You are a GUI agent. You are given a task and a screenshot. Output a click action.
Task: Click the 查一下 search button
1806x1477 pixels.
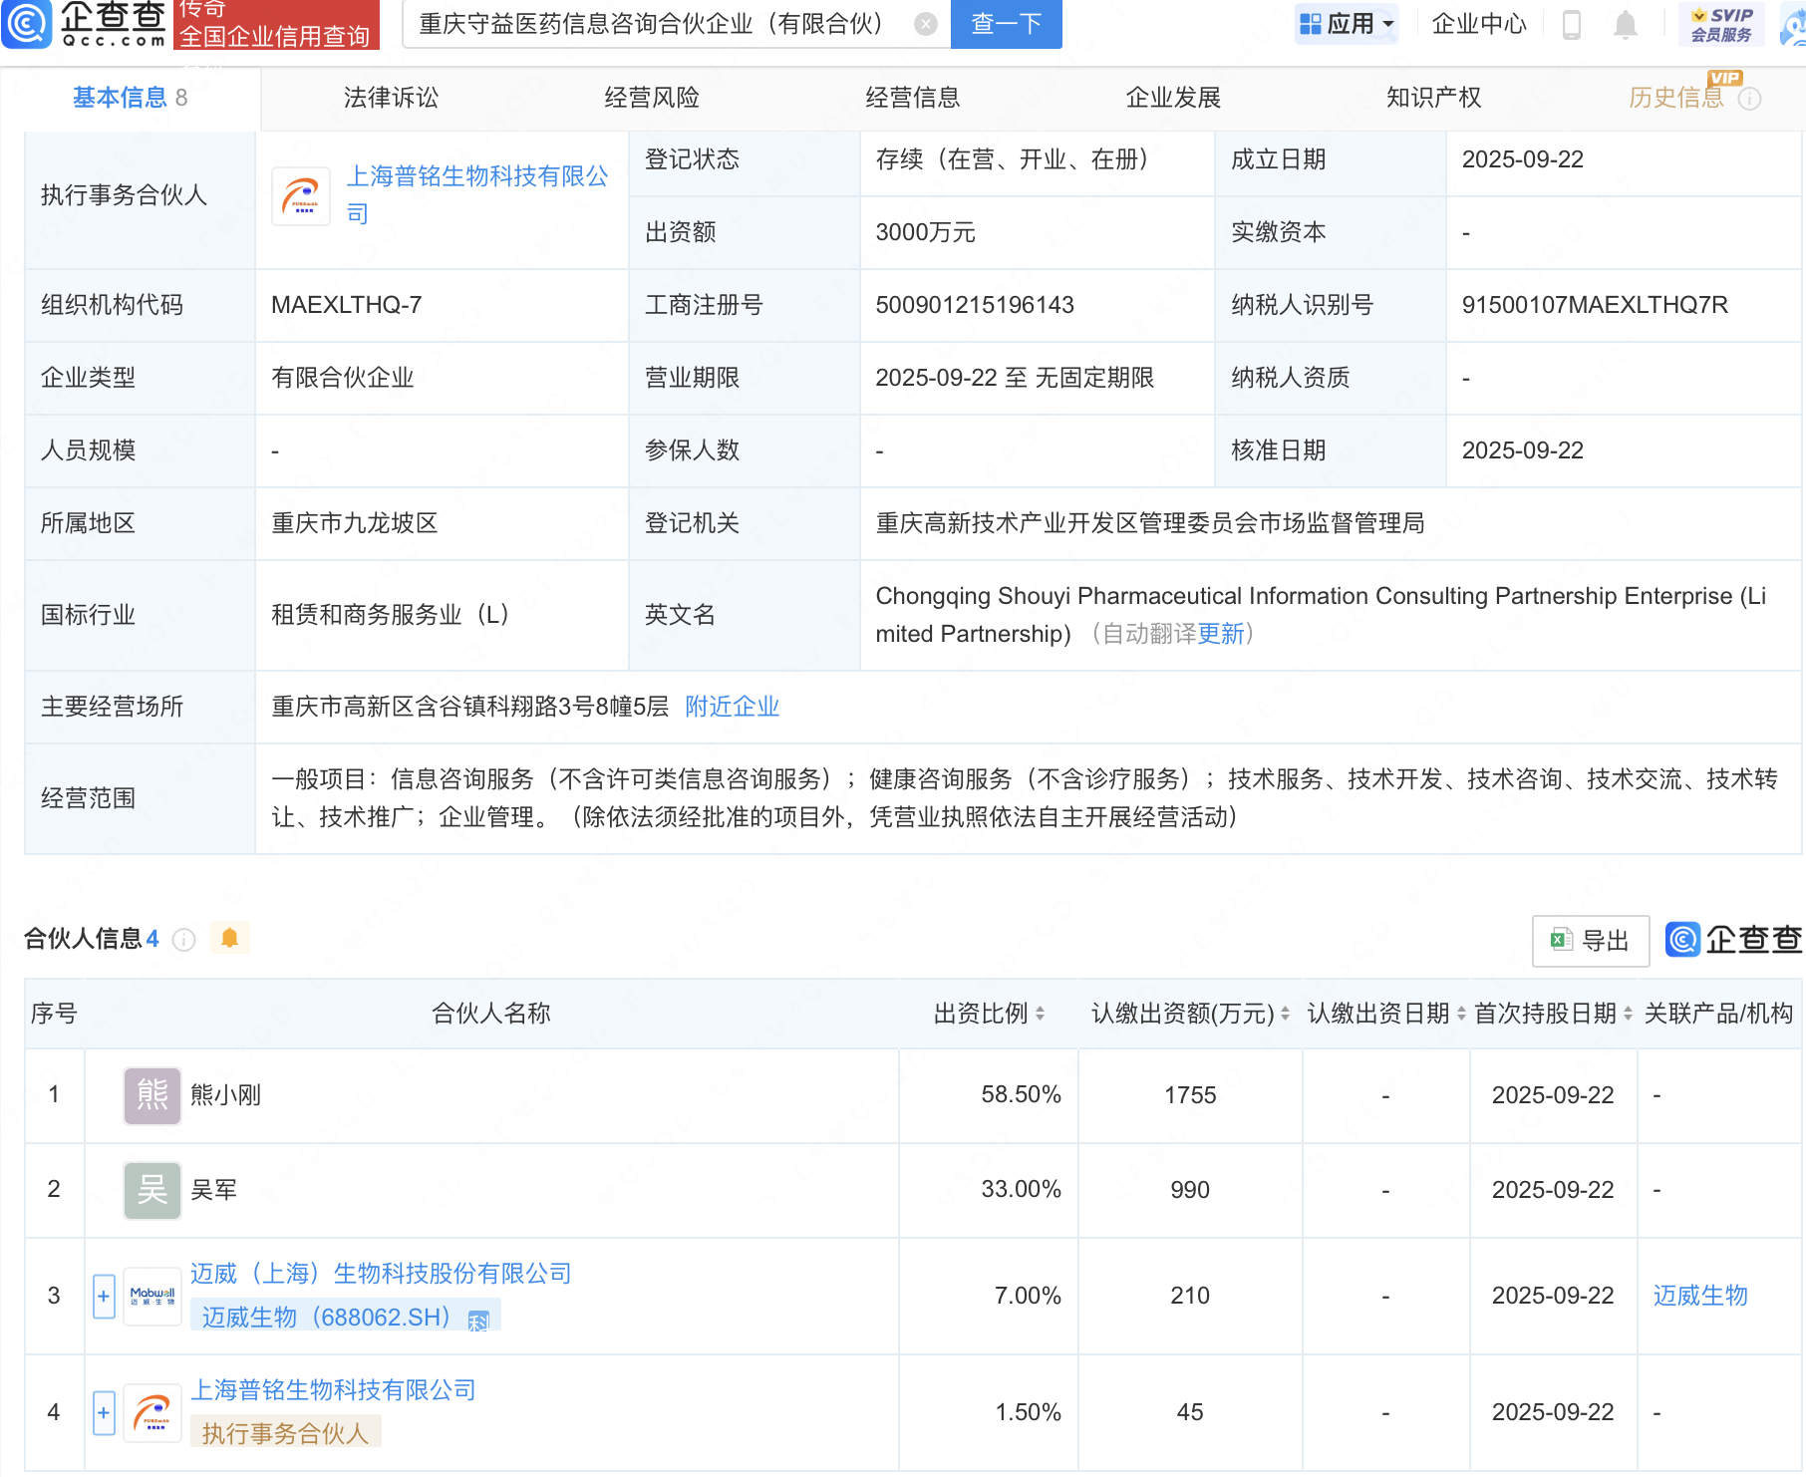[x=1006, y=24]
